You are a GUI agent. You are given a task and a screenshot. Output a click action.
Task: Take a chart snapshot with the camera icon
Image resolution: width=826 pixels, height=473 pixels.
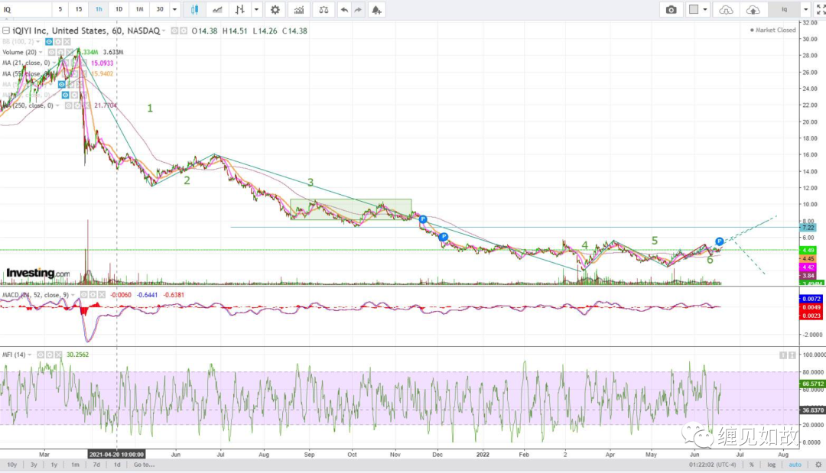click(672, 9)
